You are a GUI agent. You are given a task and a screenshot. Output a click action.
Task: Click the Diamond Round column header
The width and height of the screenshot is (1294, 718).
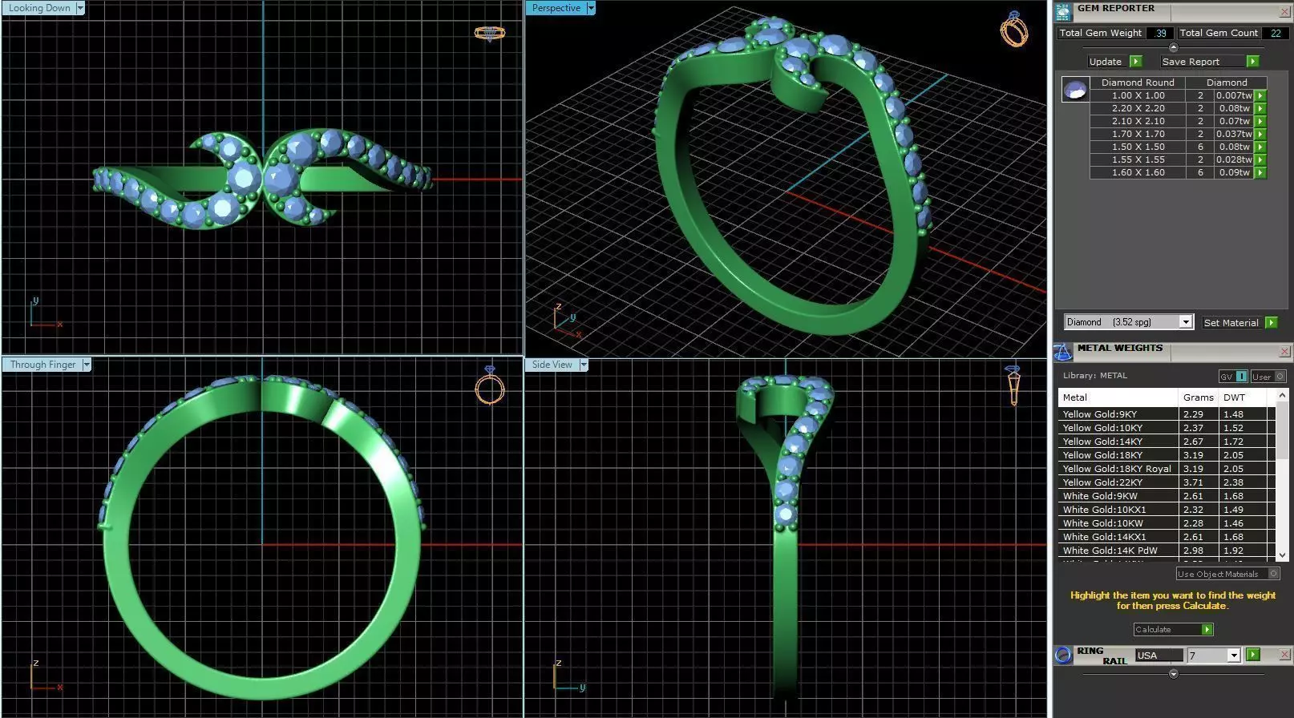(x=1138, y=83)
